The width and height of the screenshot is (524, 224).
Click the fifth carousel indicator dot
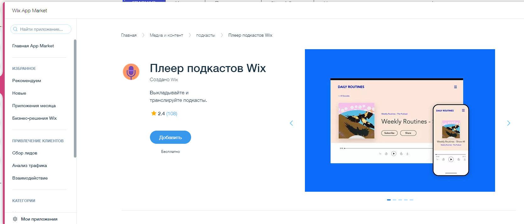pyautogui.click(x=411, y=200)
